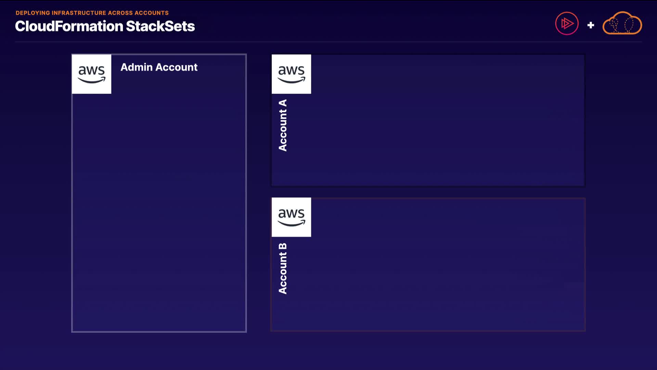Viewport: 657px width, 370px height.
Task: Click the AWS logo in Admin Account
Action: pyautogui.click(x=91, y=74)
